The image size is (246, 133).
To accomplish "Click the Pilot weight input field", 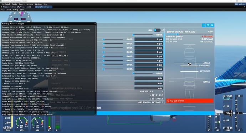I will tap(149, 78).
